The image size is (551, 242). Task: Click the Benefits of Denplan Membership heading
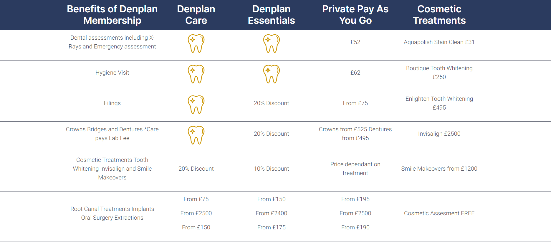click(112, 15)
